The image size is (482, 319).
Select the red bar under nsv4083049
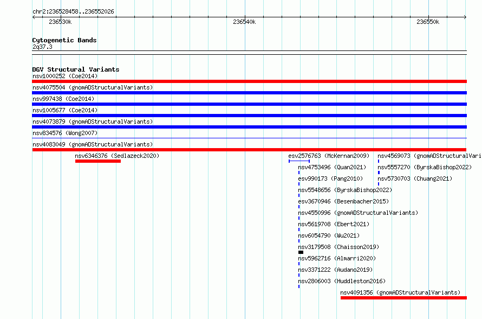coord(249,150)
